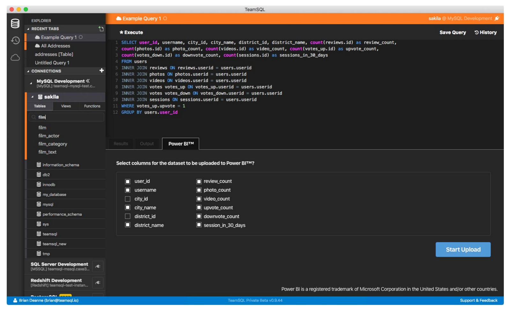508x311 pixels.
Task: Open the Tables tab under sakila
Action: pos(40,106)
